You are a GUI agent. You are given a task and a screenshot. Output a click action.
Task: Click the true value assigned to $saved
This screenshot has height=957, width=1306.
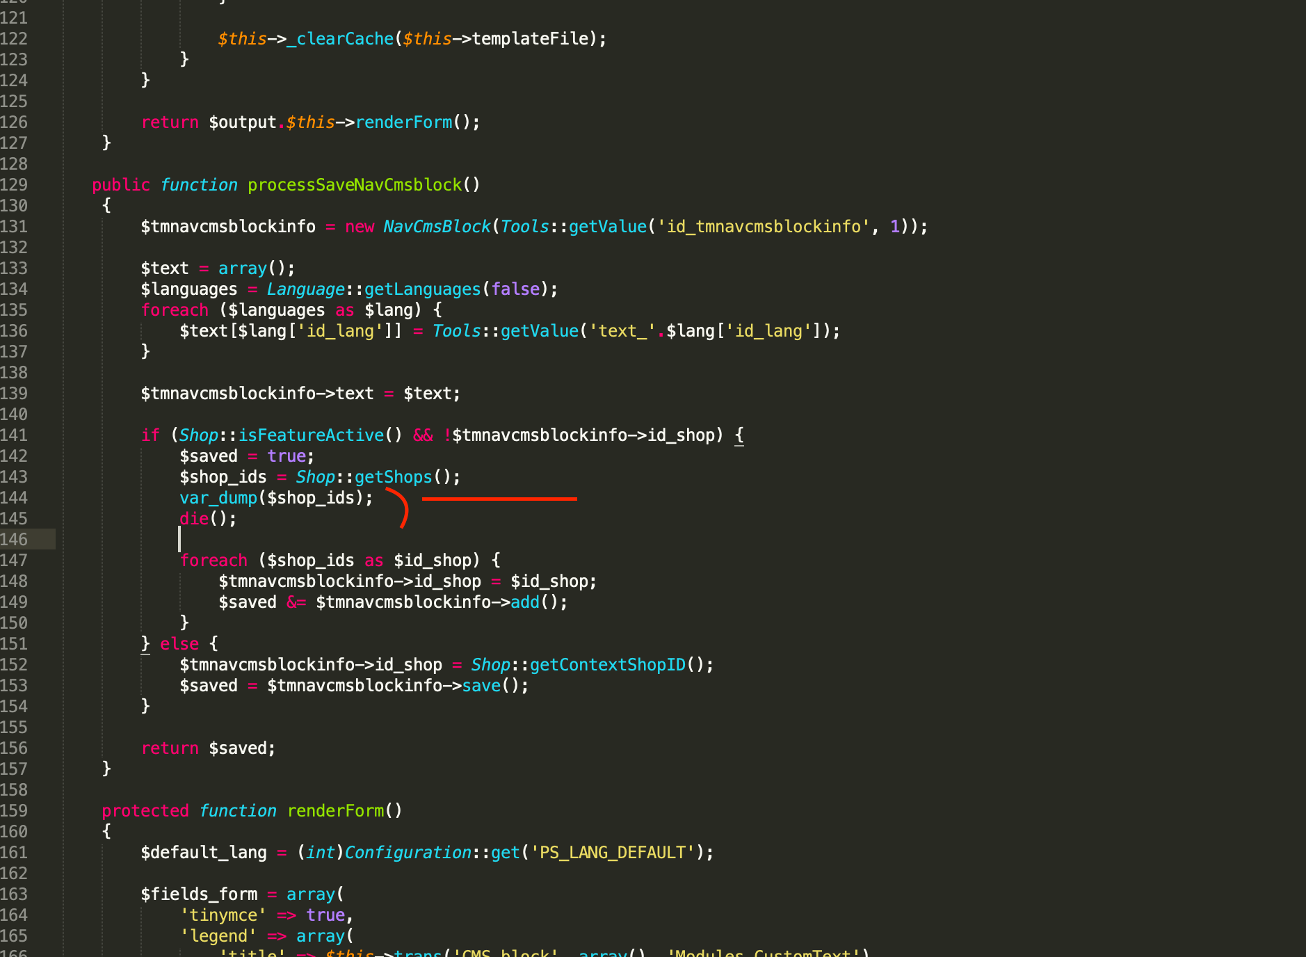pos(287,456)
